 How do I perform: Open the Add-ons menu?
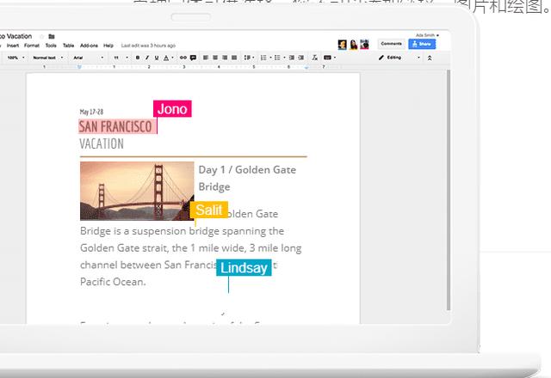89,46
